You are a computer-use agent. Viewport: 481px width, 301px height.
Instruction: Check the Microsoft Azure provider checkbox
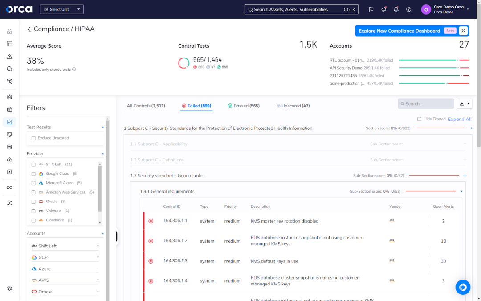[x=33, y=183]
